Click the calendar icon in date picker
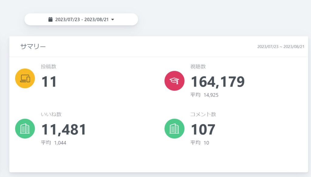Image resolution: width=311 pixels, height=177 pixels. [50, 19]
